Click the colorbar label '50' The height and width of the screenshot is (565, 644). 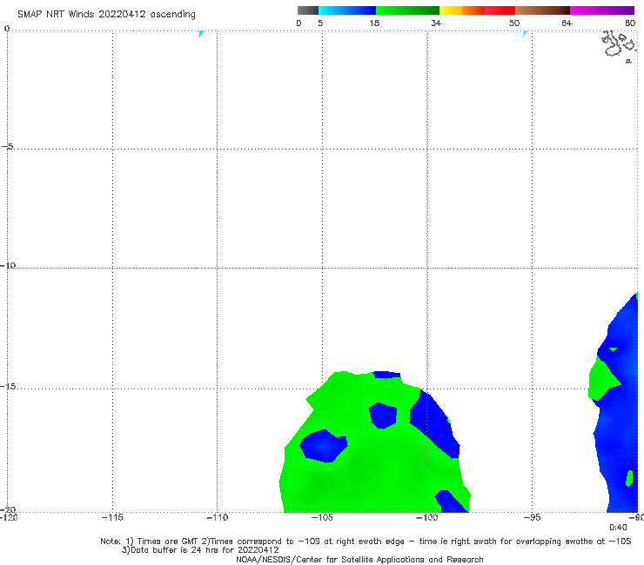[x=514, y=23]
